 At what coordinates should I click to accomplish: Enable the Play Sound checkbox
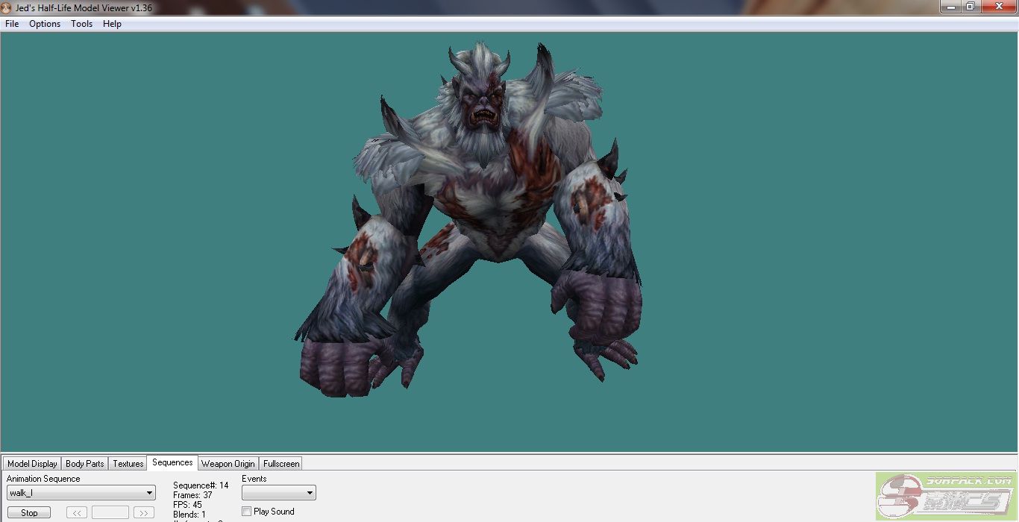(247, 512)
